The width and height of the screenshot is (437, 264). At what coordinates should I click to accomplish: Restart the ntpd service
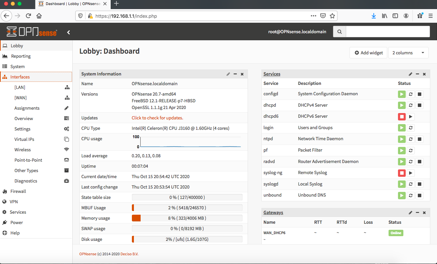coord(411,139)
